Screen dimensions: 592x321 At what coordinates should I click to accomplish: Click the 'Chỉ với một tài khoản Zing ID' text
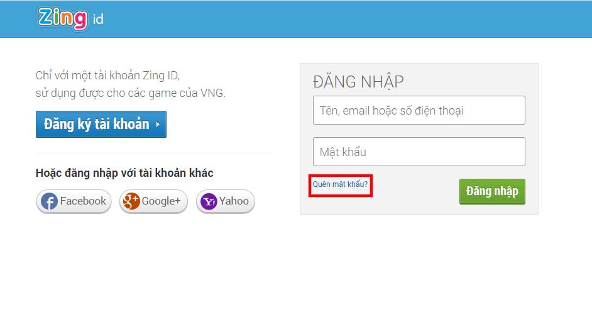[107, 76]
